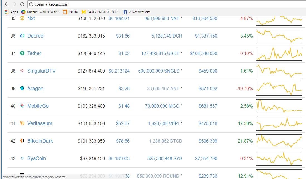Viewport: 306px width, 179px height.
Task: Click the 600,000,000 SNGLS supply link
Action: [159, 71]
